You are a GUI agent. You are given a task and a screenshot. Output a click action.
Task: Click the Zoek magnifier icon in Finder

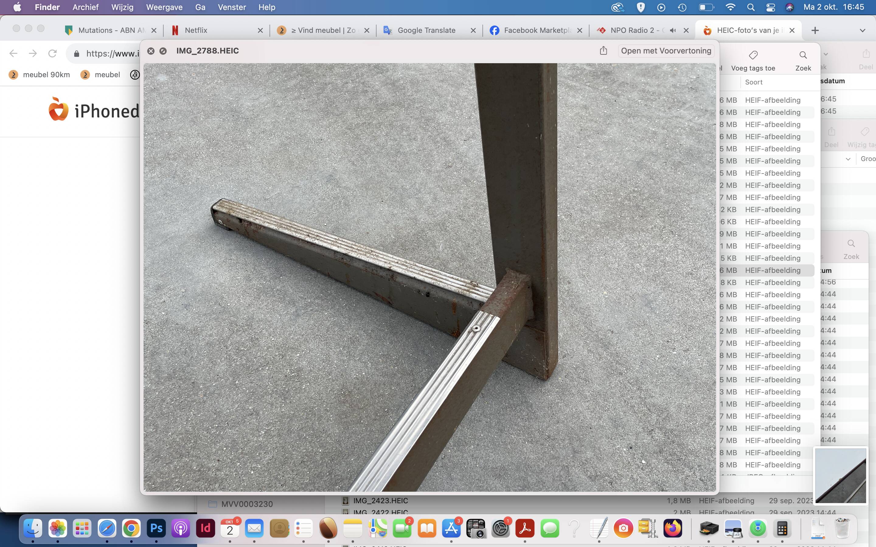(803, 55)
